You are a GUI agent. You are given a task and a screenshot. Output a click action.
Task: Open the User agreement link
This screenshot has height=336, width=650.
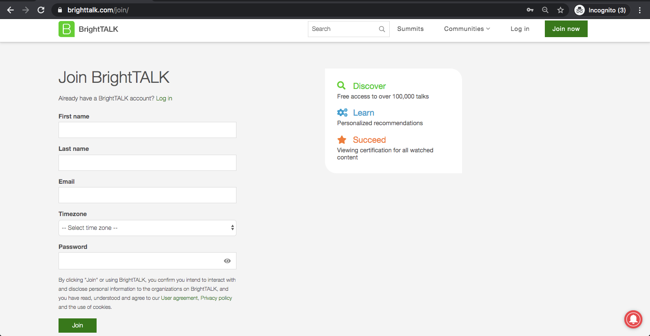click(179, 298)
